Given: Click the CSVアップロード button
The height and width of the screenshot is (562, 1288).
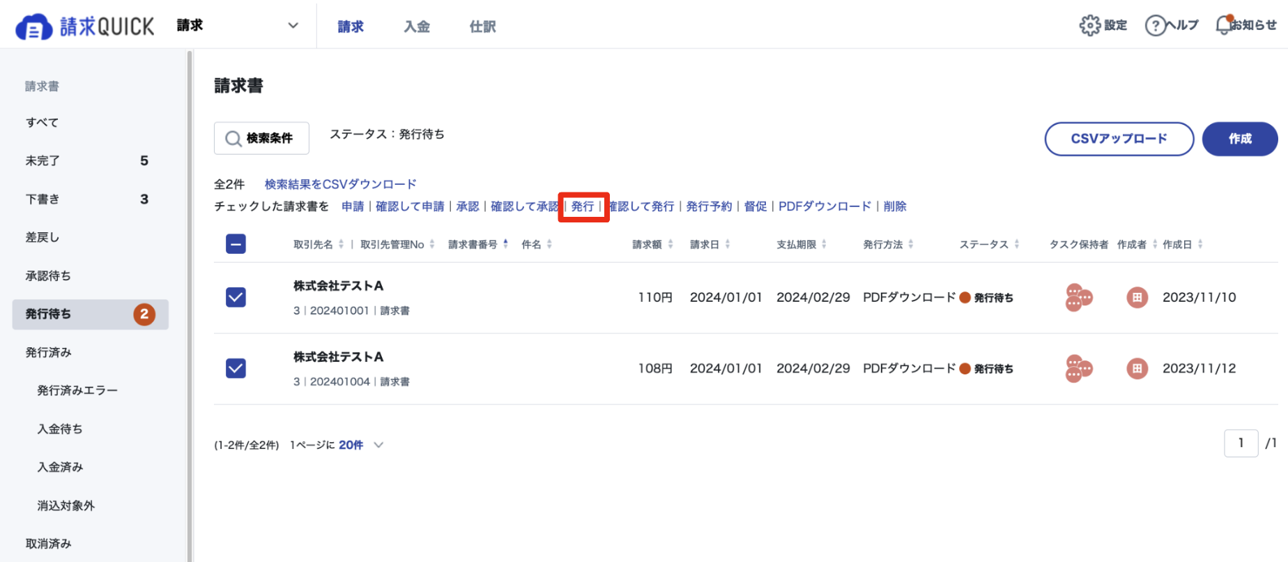Looking at the screenshot, I should 1119,139.
